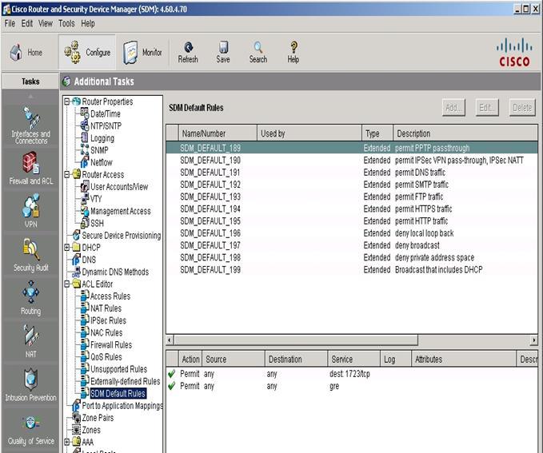Select Logging tree node
Screen dimensions: 543x453
point(102,138)
